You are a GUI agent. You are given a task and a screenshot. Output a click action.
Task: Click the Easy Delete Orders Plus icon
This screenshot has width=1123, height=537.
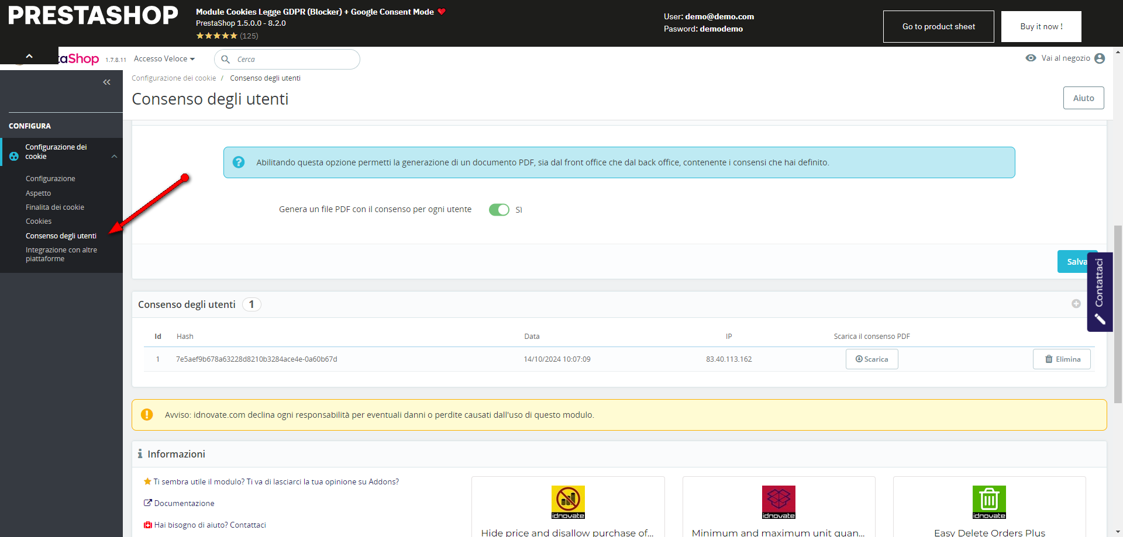[988, 502]
